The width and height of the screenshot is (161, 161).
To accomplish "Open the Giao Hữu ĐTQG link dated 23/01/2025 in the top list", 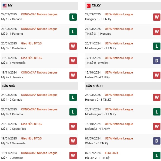I will pyautogui.click(x=31, y=43).
